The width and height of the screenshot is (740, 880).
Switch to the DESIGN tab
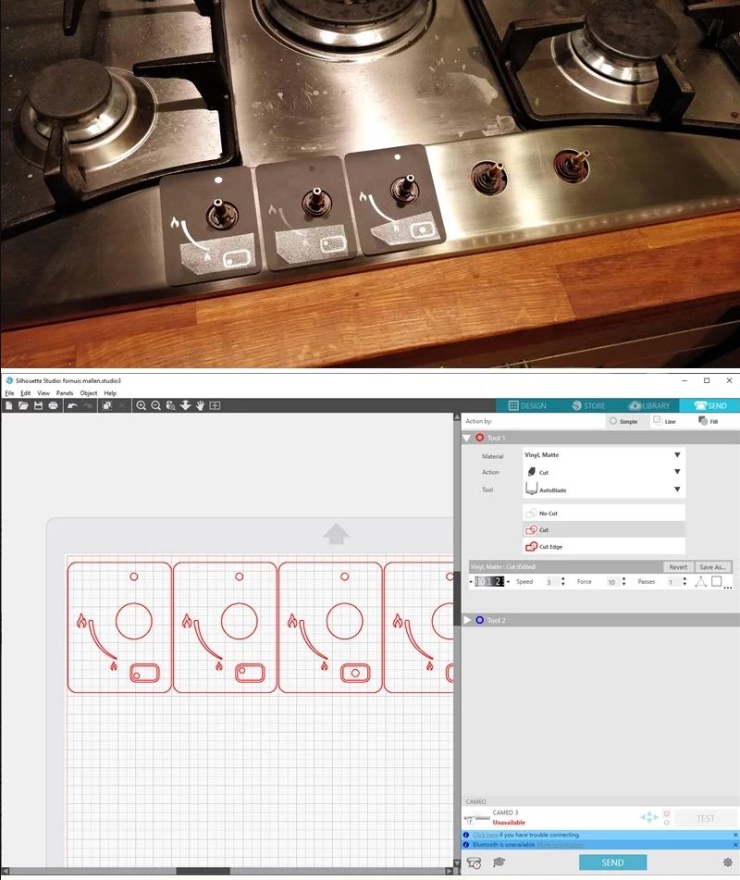coord(527,405)
